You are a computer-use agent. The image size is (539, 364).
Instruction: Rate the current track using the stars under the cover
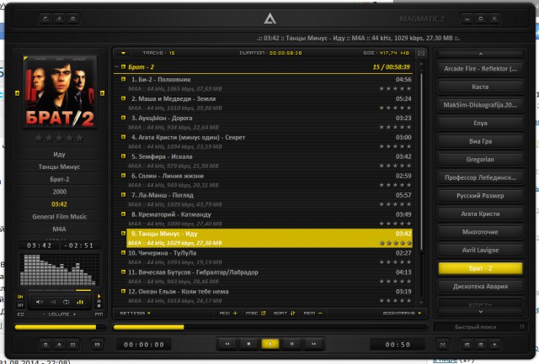(59, 138)
